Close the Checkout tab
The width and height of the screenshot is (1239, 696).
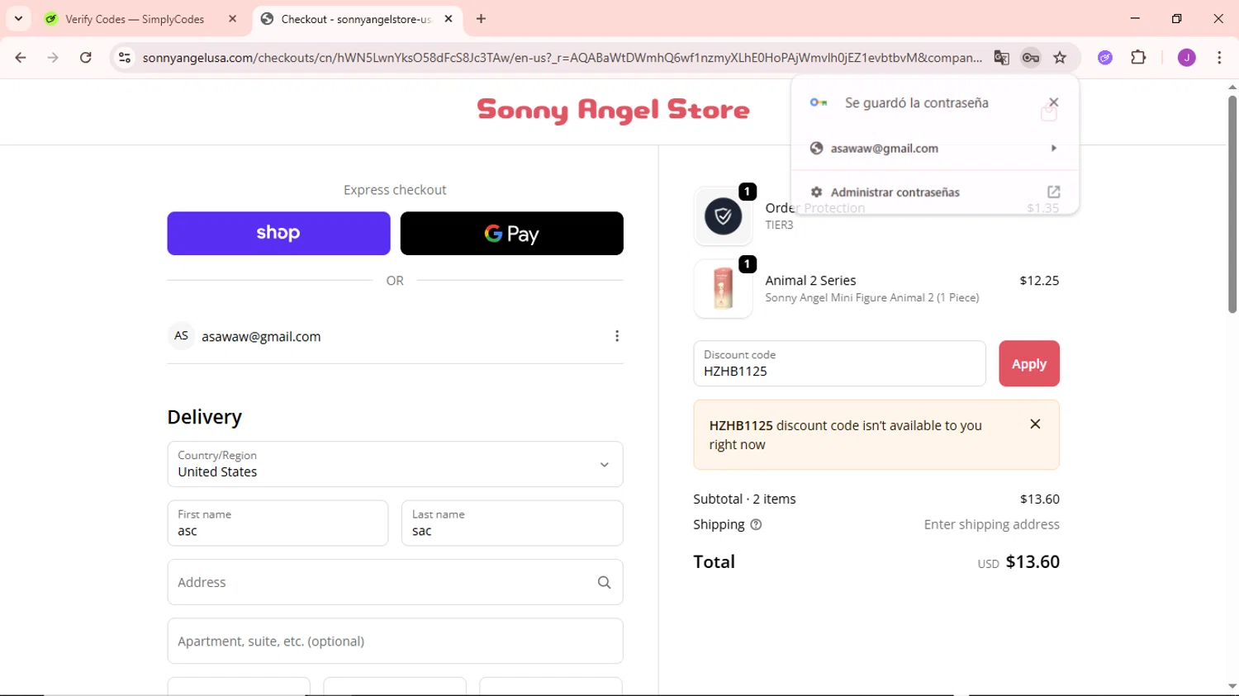[x=449, y=19]
